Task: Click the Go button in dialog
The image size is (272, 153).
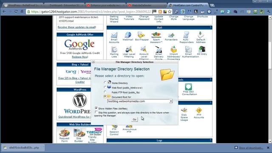Action: coord(134,119)
